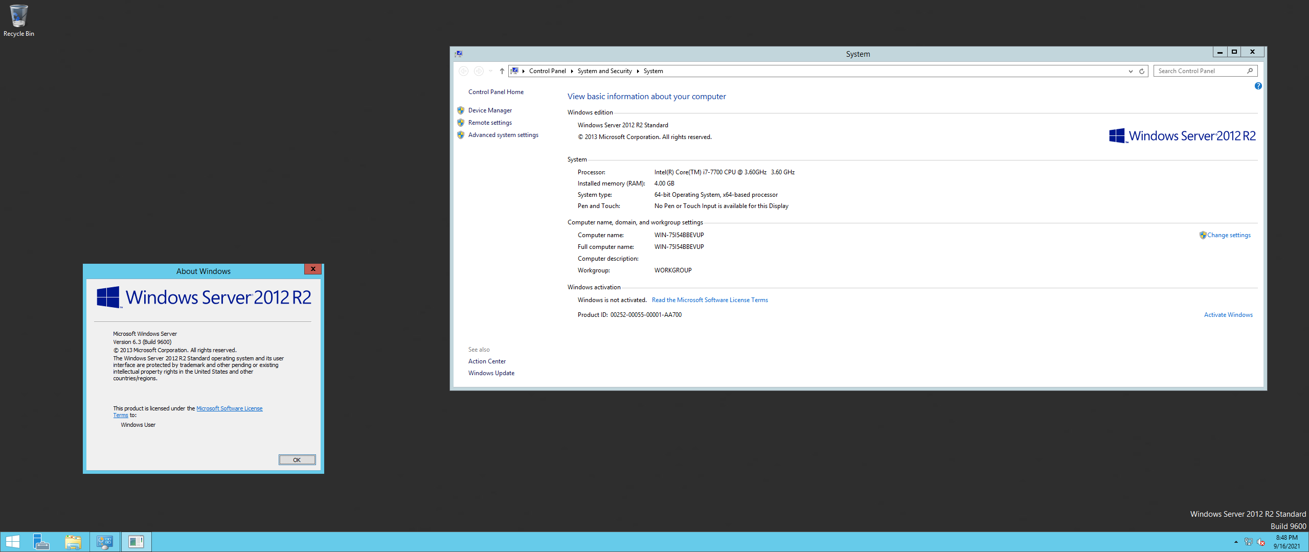The width and height of the screenshot is (1309, 552).
Task: Click the shield icon beside Device Manager
Action: pos(461,110)
